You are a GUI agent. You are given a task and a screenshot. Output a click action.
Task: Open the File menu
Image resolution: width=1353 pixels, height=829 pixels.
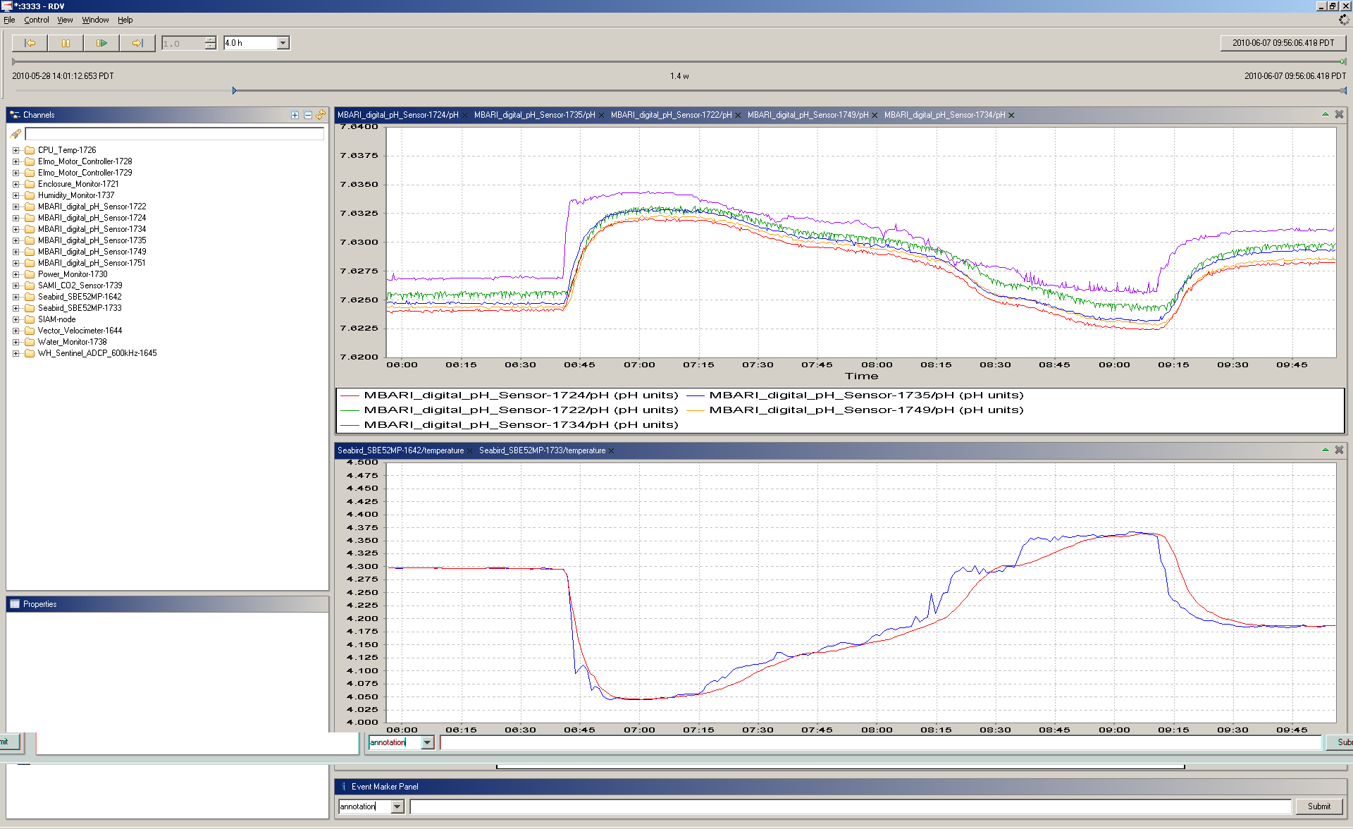click(x=9, y=20)
